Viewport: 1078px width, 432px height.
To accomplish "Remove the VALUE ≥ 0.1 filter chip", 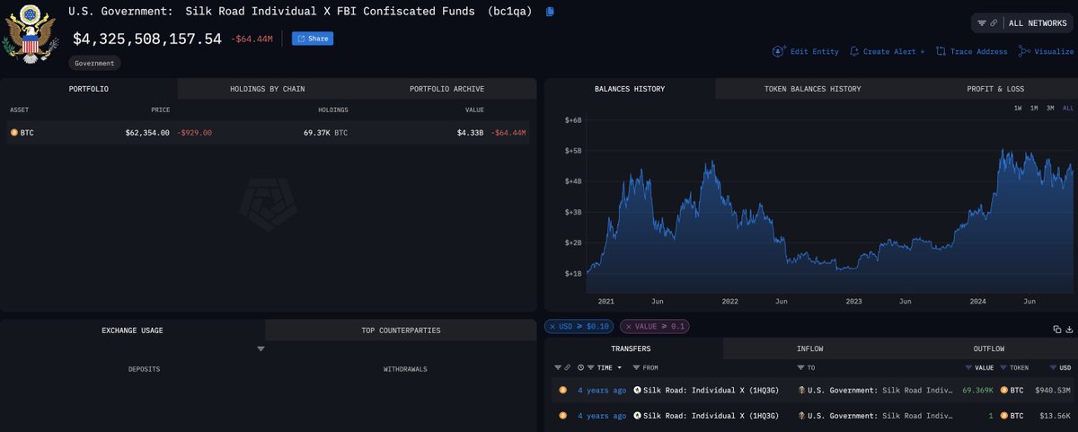I will pyautogui.click(x=629, y=326).
